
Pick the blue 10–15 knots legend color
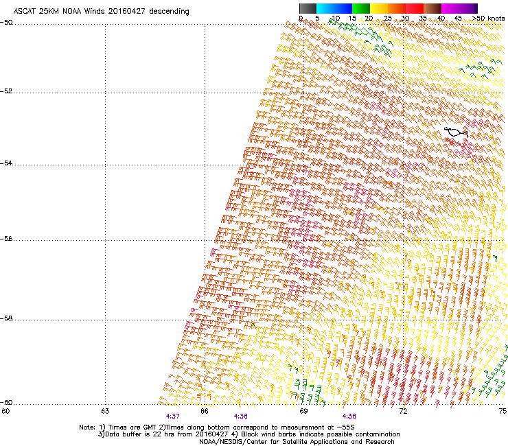coord(343,8)
